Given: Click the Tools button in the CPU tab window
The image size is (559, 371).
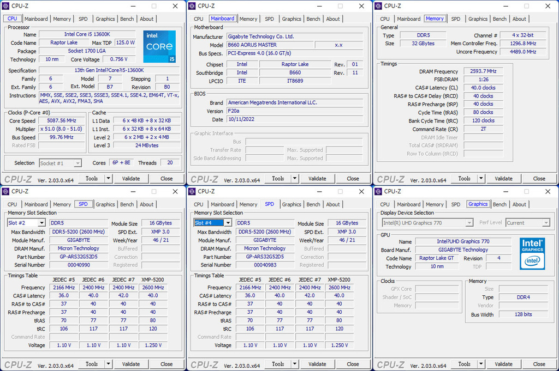Looking at the screenshot, I should (x=92, y=178).
